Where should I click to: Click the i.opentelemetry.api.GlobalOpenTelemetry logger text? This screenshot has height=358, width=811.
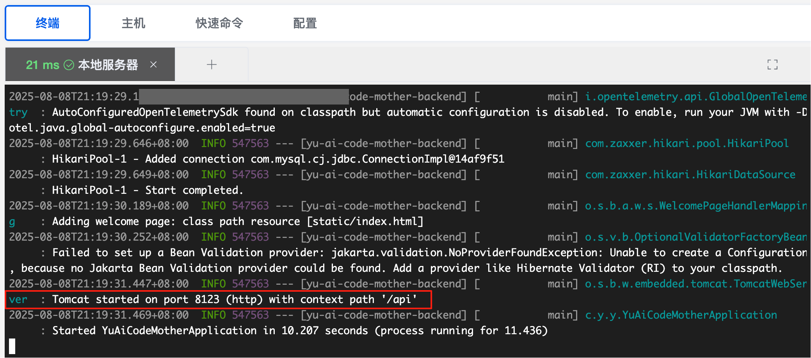pyautogui.click(x=695, y=97)
